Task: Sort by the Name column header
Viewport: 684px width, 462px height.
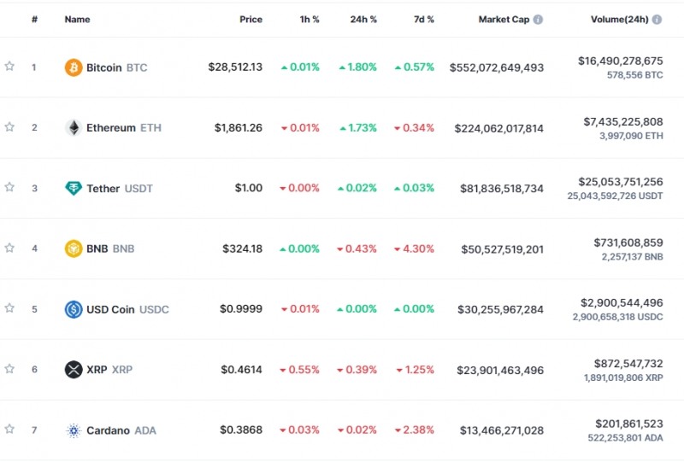Action: (x=77, y=20)
